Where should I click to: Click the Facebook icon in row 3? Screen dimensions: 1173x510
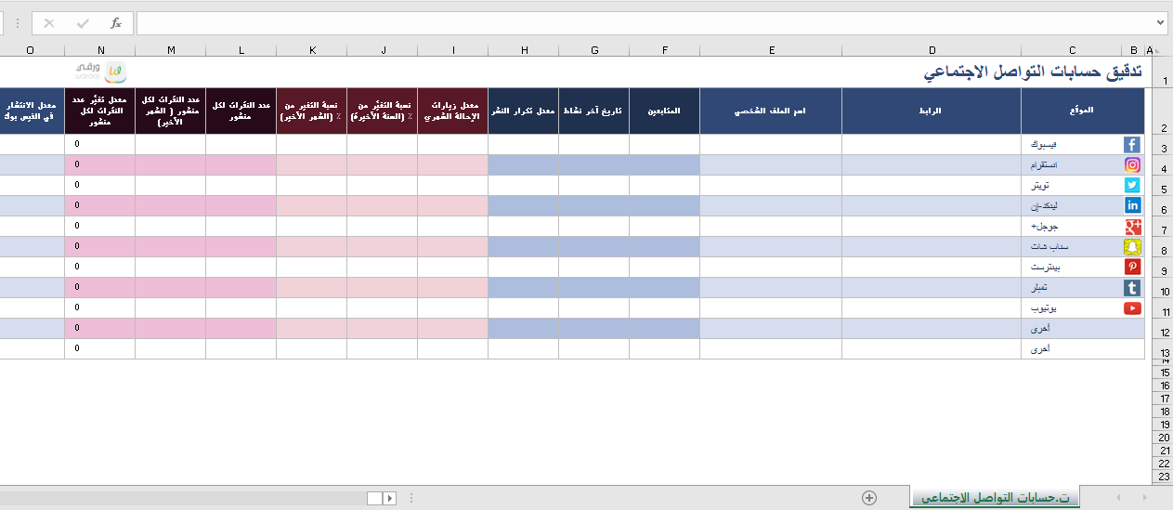click(1132, 145)
